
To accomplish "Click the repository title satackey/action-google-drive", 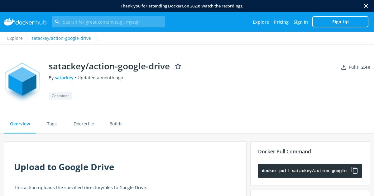I will 109,66.
